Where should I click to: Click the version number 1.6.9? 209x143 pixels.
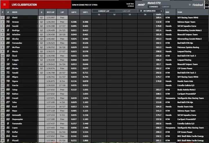click(207, 7)
